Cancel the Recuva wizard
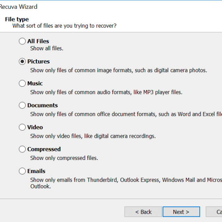This screenshot has width=222, height=222. point(214,212)
